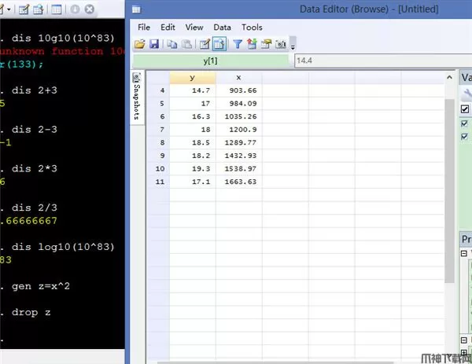The height and width of the screenshot is (364, 472).
Task: Select cell with x value 1663.63
Action: click(x=239, y=182)
